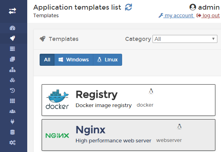The height and width of the screenshot is (152, 221).
Task: Click 'High performance web server' description
Action: [113, 141]
